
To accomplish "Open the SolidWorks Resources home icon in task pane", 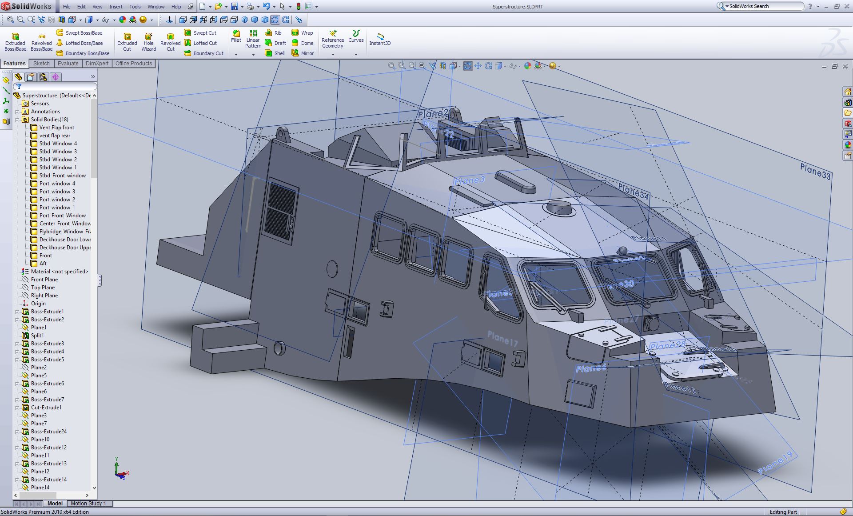I will point(848,92).
